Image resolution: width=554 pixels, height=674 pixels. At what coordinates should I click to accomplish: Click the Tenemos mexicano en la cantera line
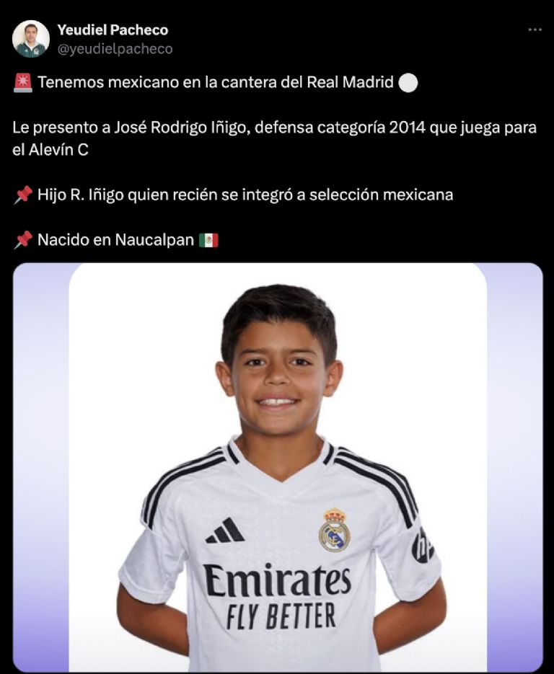[x=216, y=82]
